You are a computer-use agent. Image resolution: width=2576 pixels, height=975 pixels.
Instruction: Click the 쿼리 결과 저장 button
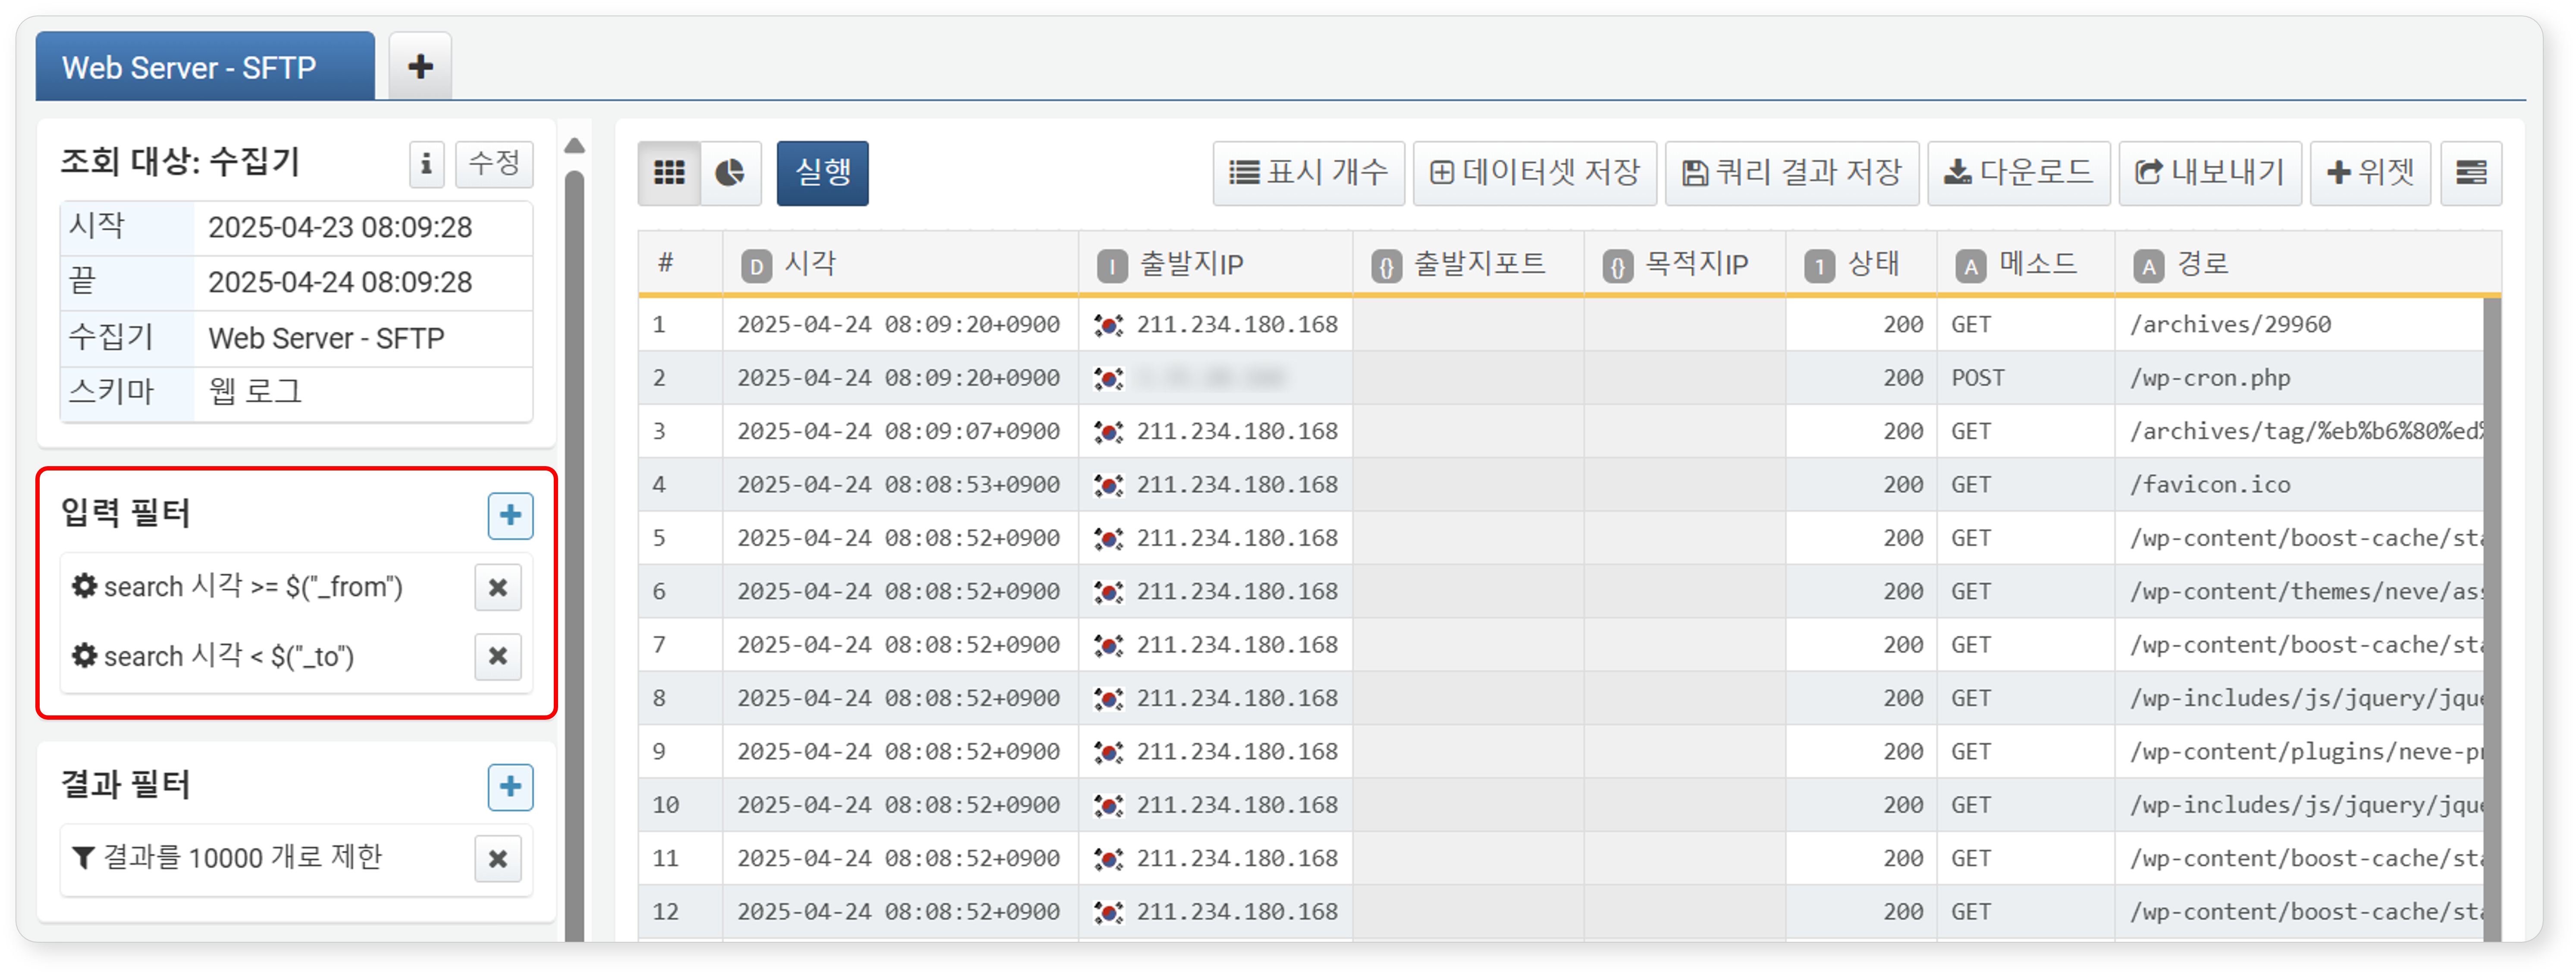coord(1791,173)
